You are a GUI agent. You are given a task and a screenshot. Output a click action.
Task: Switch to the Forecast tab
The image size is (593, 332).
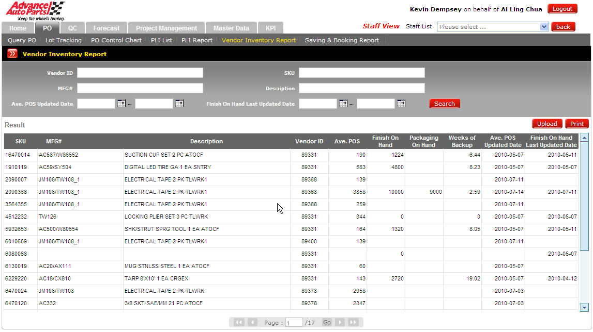click(106, 28)
